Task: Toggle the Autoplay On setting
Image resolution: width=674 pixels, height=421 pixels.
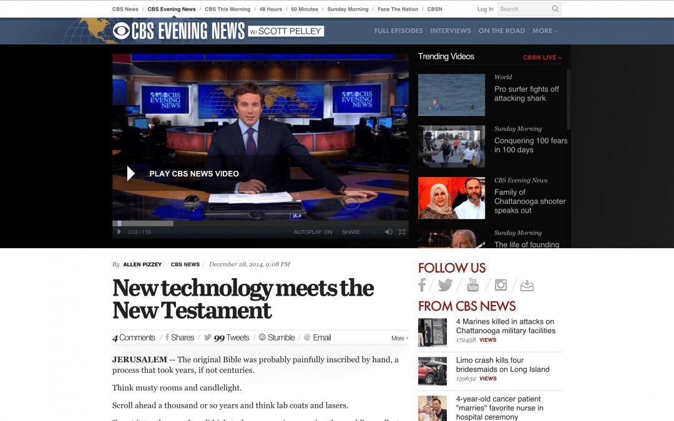Action: (x=313, y=232)
